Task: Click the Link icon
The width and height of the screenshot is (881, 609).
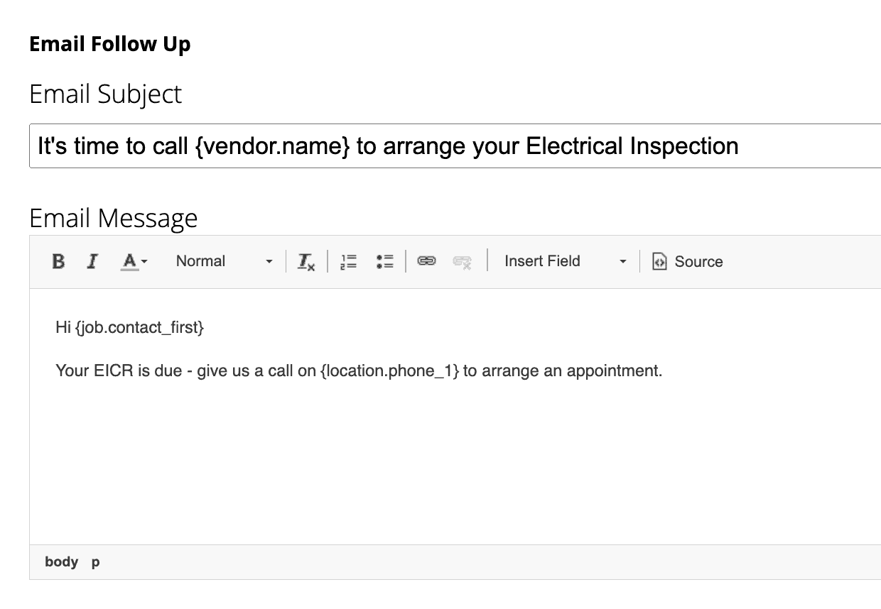Action: [x=426, y=261]
